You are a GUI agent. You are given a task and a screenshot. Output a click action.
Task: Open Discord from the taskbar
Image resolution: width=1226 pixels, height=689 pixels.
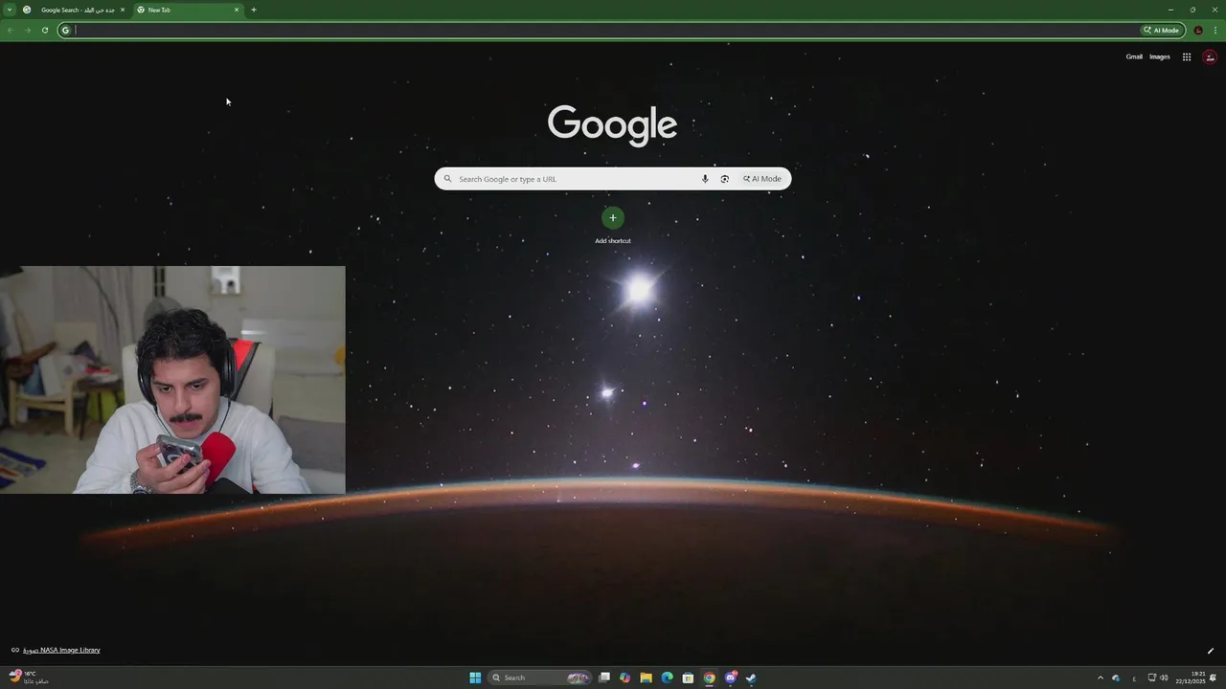pos(731,678)
